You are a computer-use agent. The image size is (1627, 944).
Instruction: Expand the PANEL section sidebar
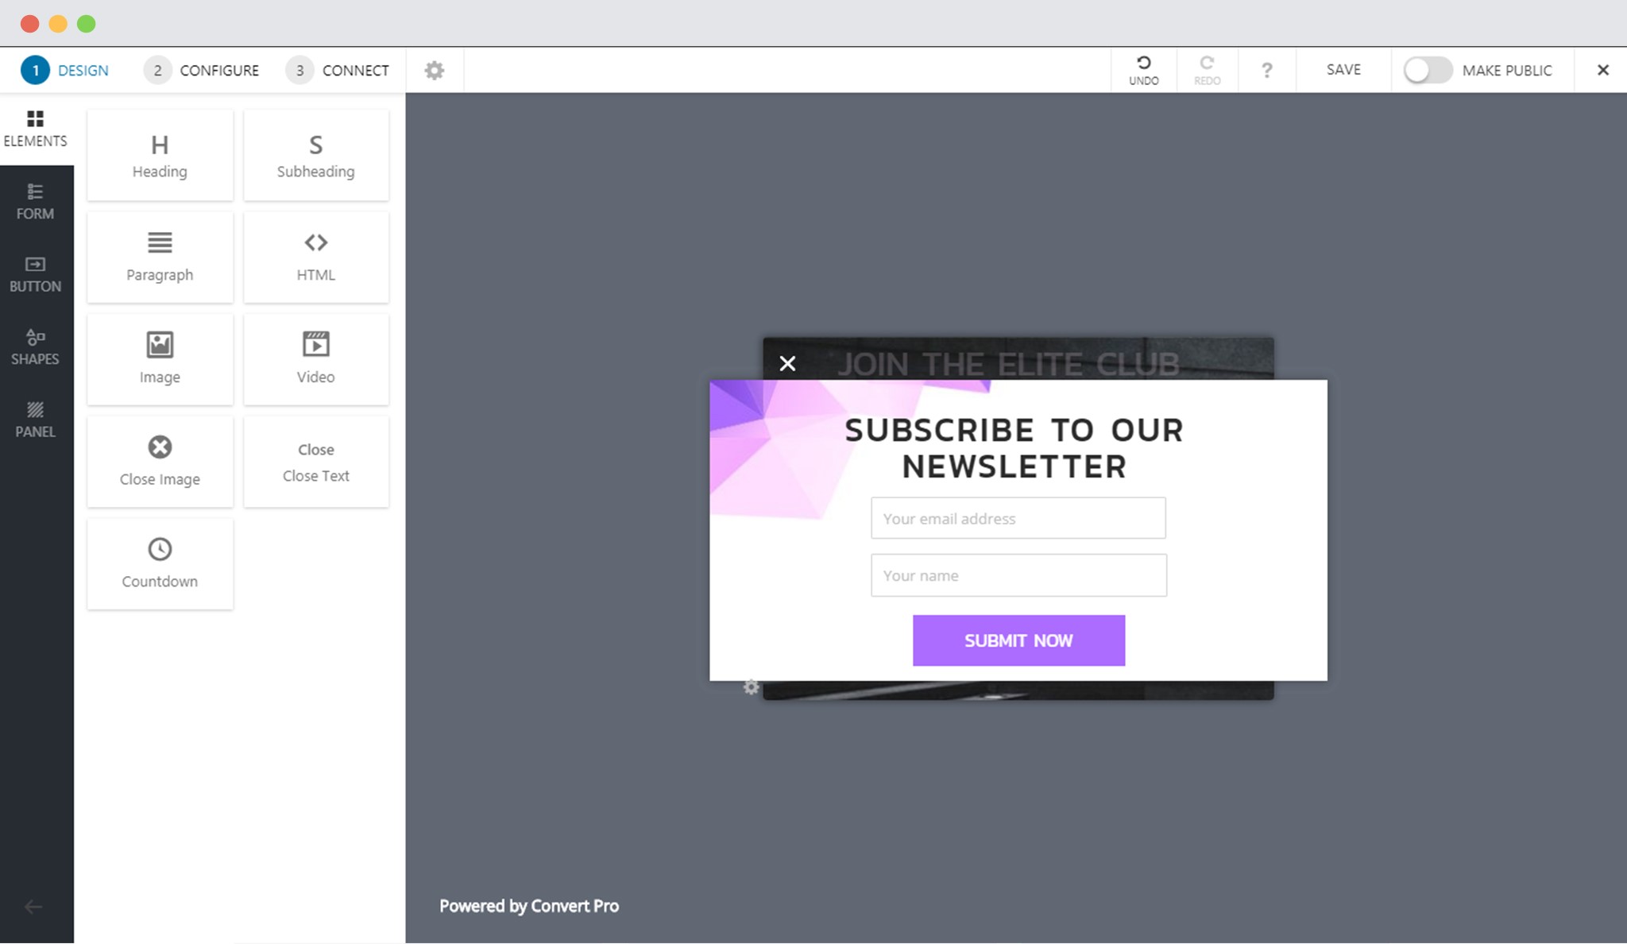[35, 420]
